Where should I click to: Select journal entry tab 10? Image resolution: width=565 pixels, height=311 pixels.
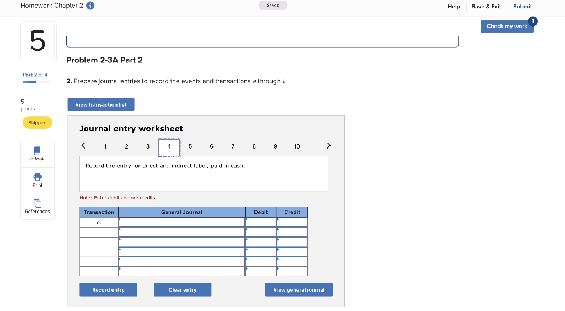[x=296, y=146]
